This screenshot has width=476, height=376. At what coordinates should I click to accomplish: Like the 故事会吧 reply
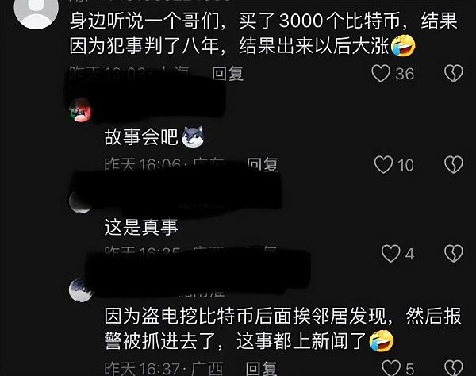(x=383, y=165)
